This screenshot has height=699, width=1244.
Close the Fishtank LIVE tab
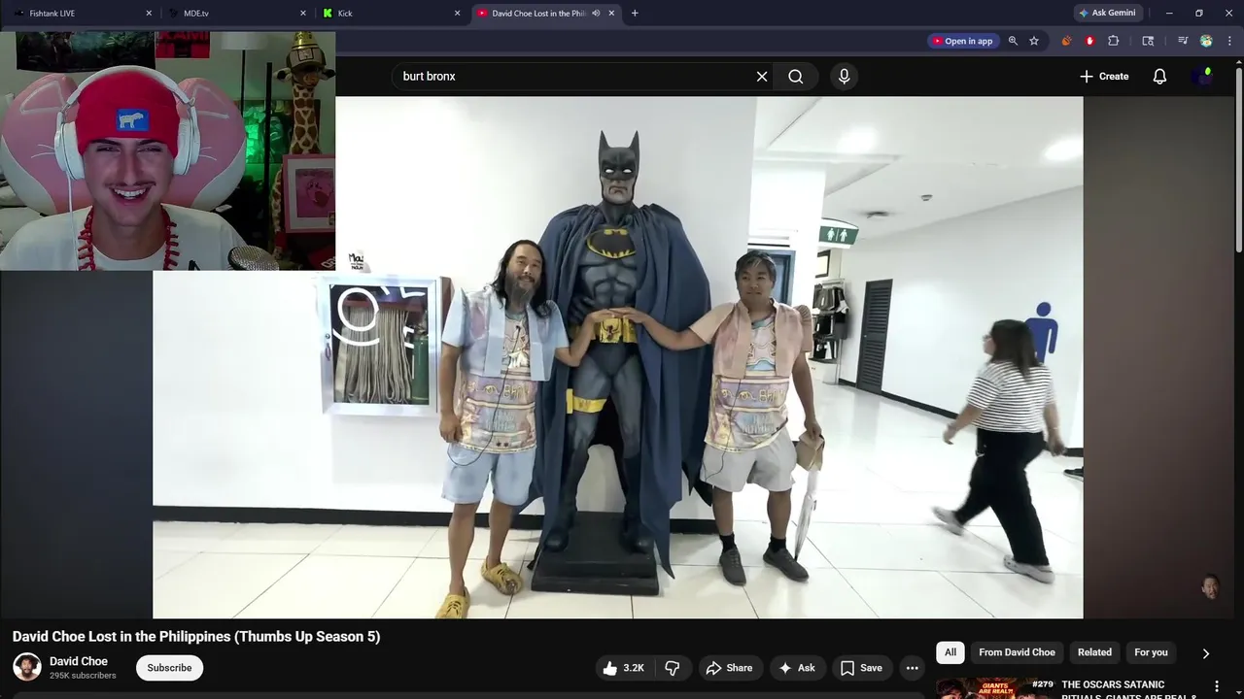[x=149, y=14]
